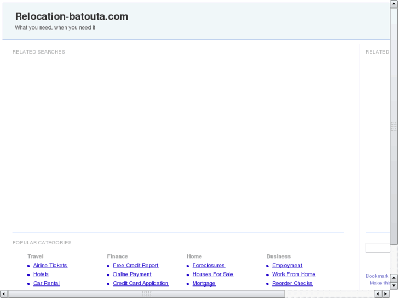Open the Mortgage link under Home
This screenshot has width=398, height=298.
204,283
